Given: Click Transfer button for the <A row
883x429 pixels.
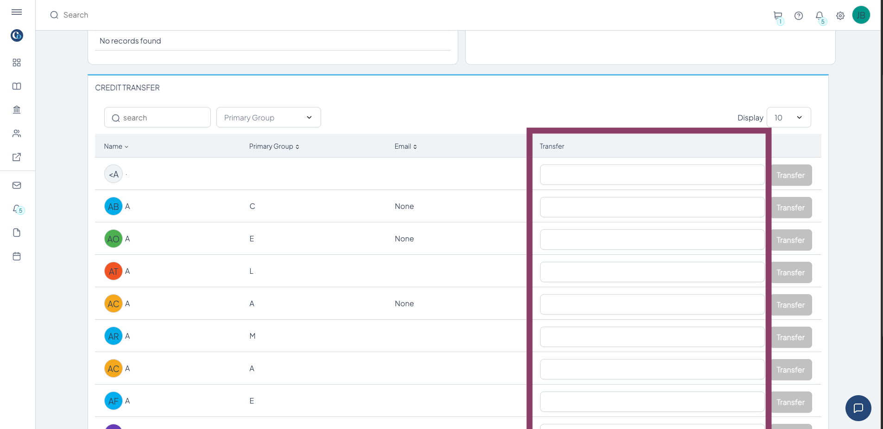Looking at the screenshot, I should [x=791, y=175].
